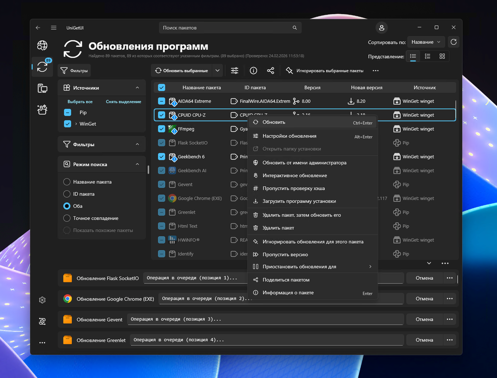Select the package name search mode radio (first option)
Screen dimensions: 497x378
[x=67, y=182]
